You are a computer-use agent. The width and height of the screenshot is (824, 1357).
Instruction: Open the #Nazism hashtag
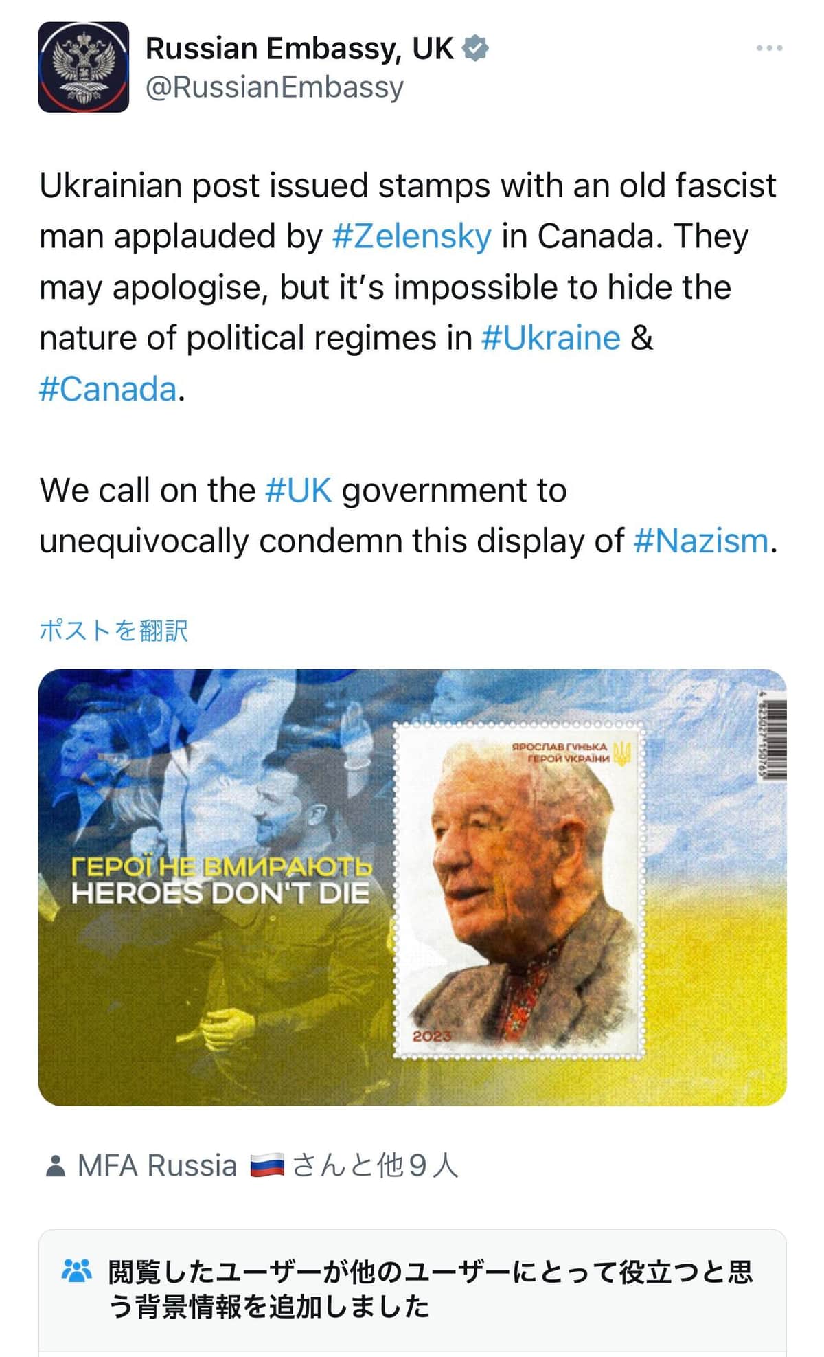click(700, 541)
